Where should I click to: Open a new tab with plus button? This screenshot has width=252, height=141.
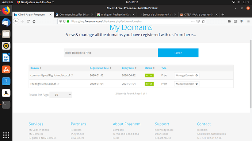tap(223, 15)
